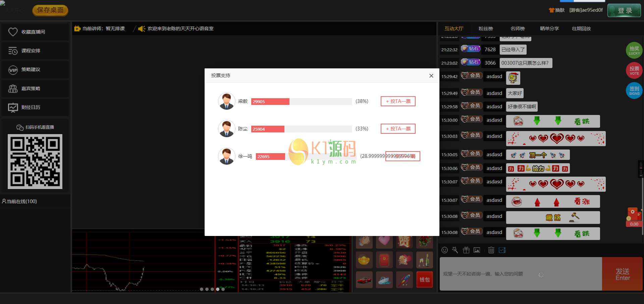Click 梁毅's vote progress bar showing 29905
The image size is (644, 304).
302,102
